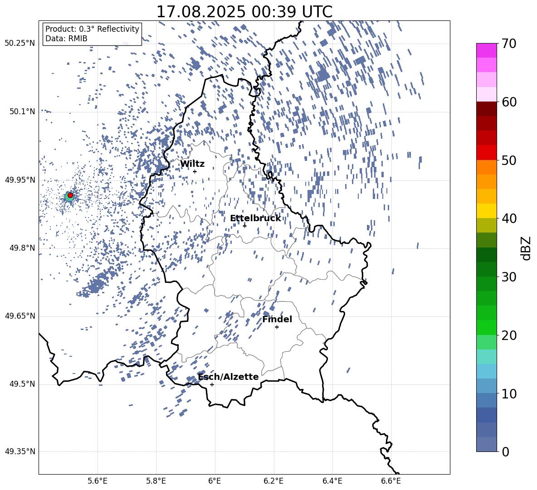
Task: Click the 5.8°E longitude label
Action: (156, 481)
